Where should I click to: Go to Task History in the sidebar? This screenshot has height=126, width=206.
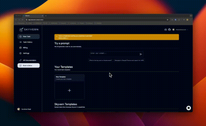click(28, 42)
